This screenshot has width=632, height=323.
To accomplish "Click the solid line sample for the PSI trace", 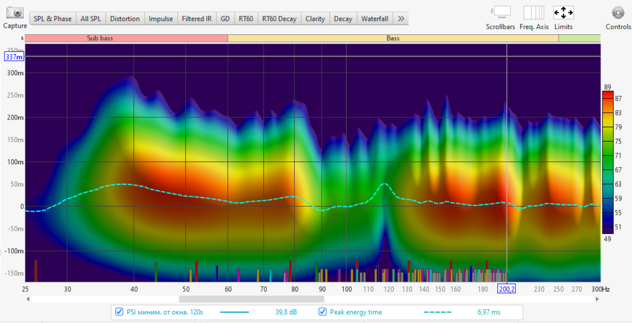I will pos(235,312).
